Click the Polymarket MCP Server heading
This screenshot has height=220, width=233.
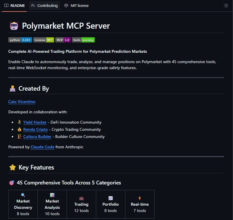(x=66, y=26)
